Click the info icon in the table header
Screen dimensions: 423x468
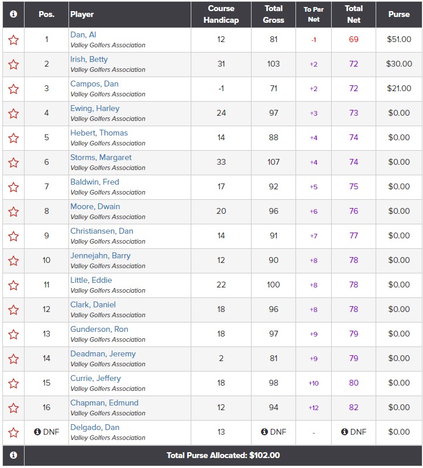click(13, 14)
